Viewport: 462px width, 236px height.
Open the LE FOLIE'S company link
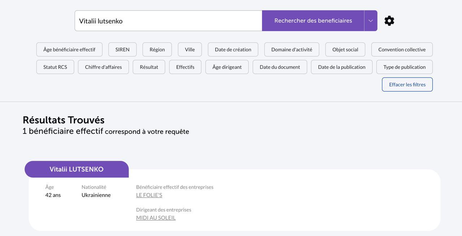pyautogui.click(x=149, y=195)
